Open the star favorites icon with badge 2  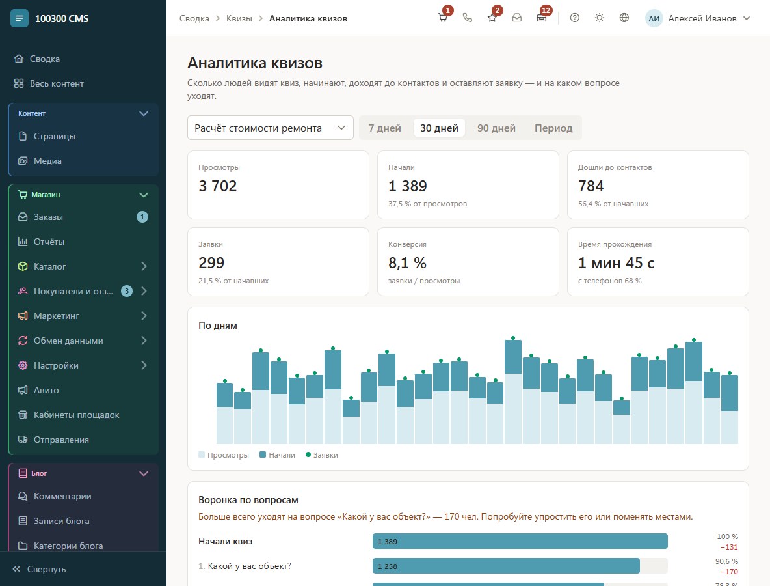point(492,18)
